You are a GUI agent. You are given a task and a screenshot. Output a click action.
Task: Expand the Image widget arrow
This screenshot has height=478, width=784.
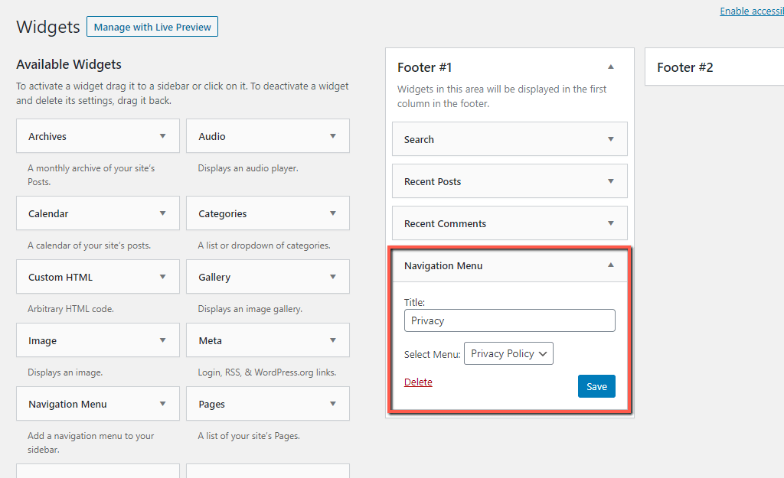tap(162, 340)
